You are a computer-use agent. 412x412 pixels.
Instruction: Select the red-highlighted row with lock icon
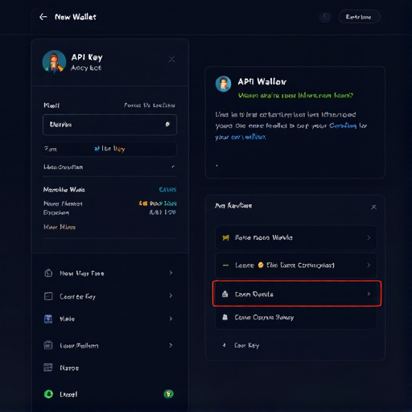[297, 294]
